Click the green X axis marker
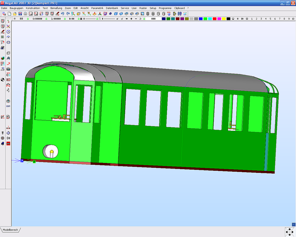This screenshot has width=296, height=237. point(34,161)
